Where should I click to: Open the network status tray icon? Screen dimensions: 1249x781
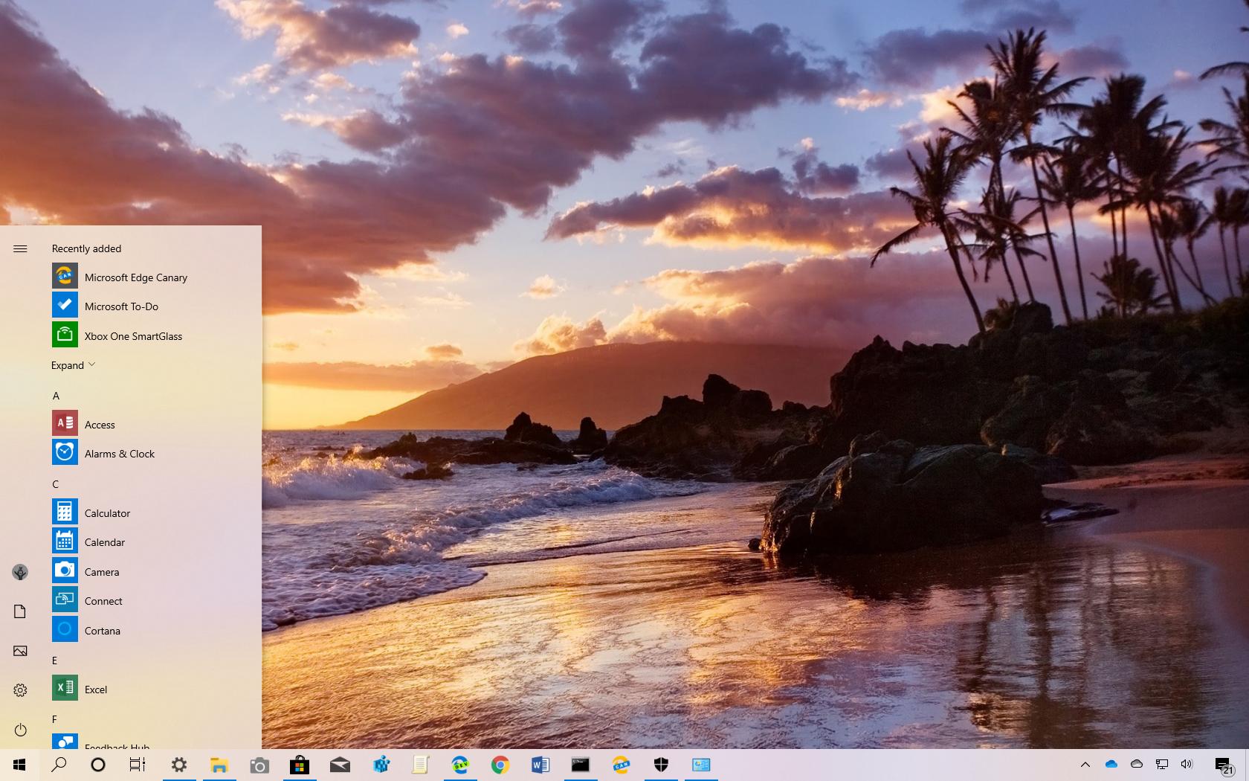(1162, 765)
